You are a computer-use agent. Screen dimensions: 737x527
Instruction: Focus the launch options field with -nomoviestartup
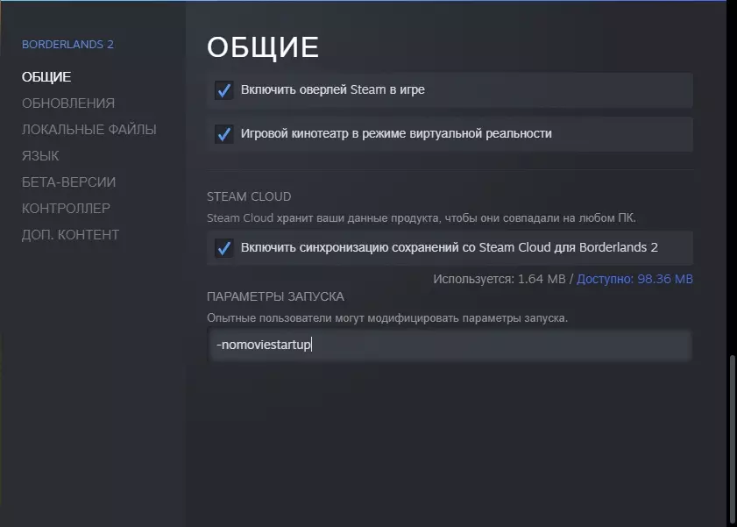coord(450,345)
